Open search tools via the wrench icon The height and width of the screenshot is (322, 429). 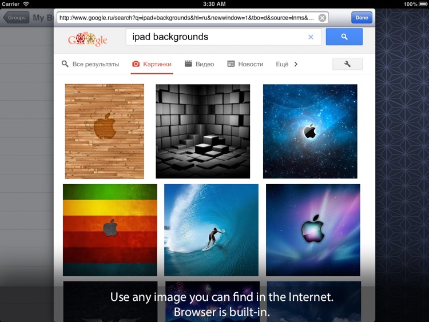(x=347, y=64)
